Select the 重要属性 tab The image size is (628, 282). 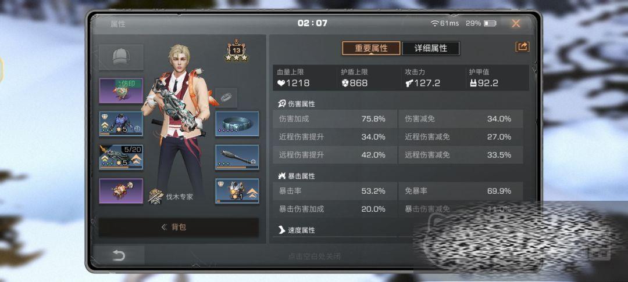tap(371, 48)
